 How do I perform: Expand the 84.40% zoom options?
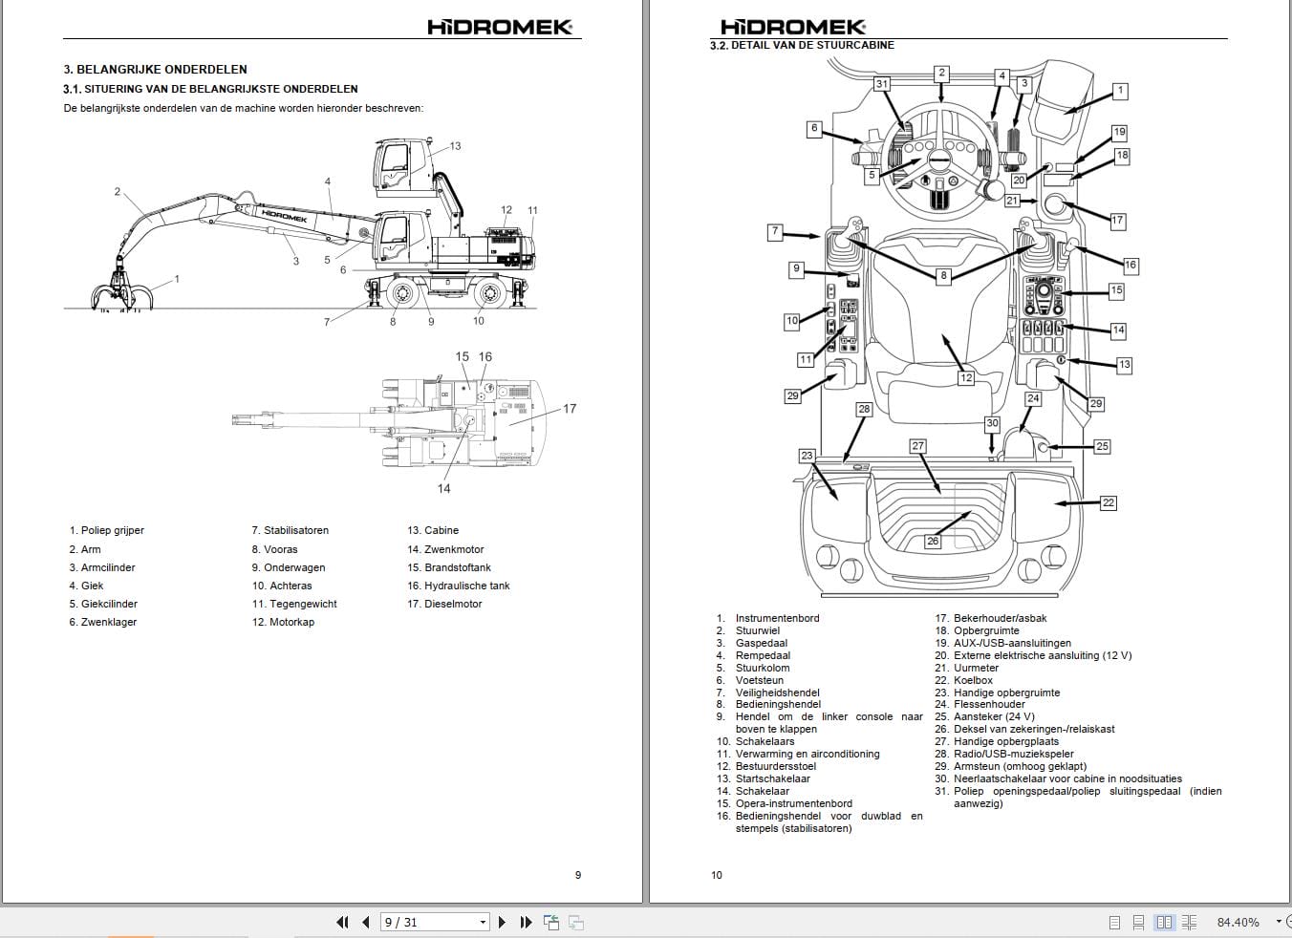click(1279, 922)
